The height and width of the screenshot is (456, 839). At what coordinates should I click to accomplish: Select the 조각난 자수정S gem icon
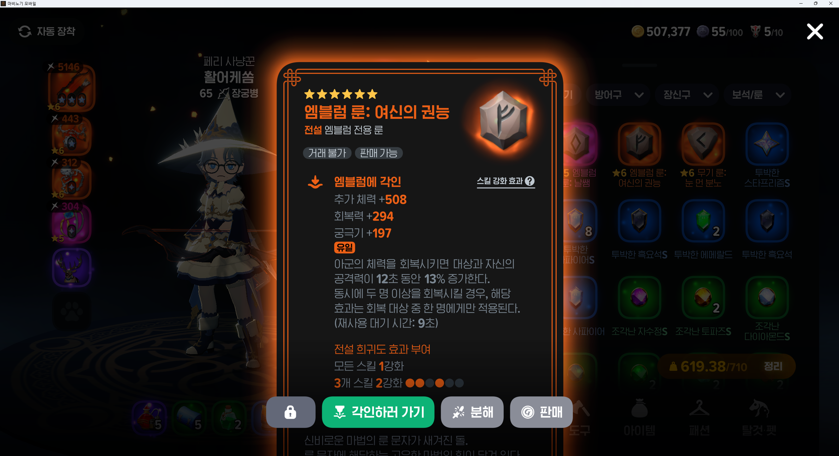[x=639, y=297]
